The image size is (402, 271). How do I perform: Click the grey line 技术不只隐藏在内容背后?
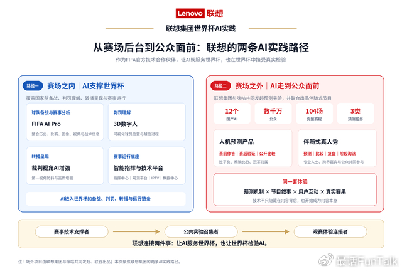[x=295, y=201]
